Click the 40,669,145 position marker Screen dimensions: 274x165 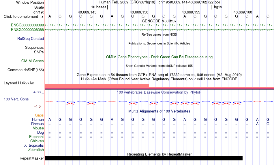[x=87, y=12]
